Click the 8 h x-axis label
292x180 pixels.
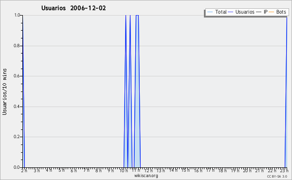click(98, 170)
